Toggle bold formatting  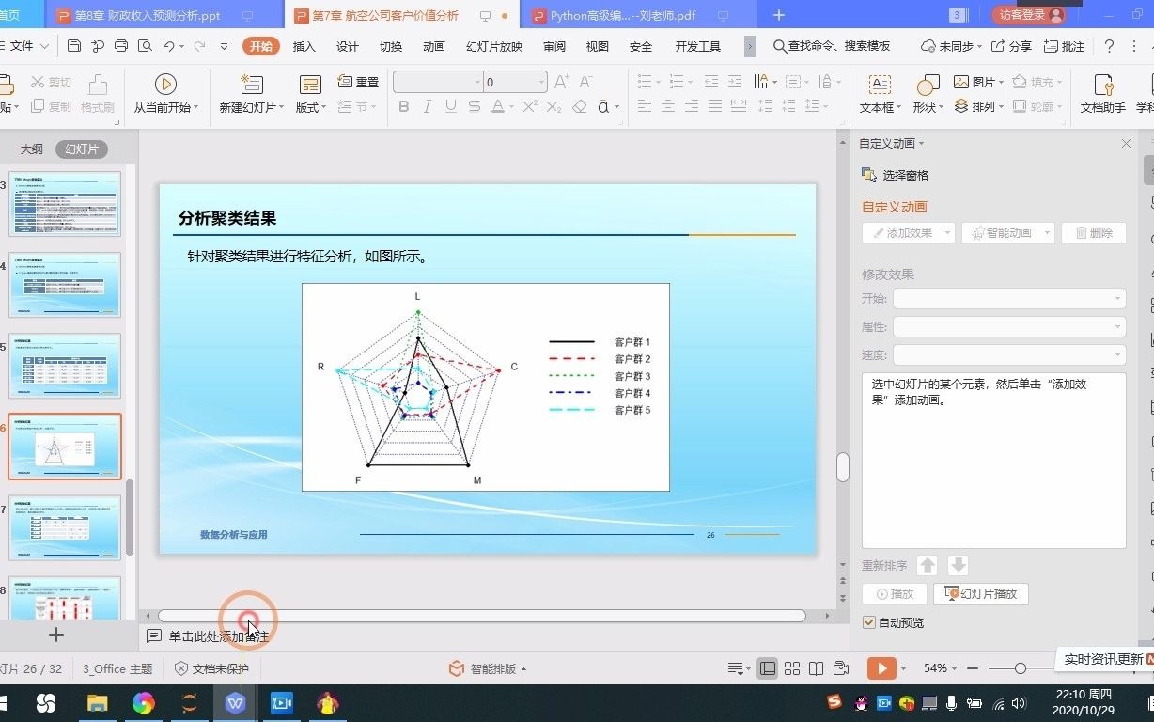(x=404, y=106)
